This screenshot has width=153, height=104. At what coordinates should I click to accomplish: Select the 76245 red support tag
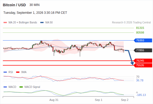[x=143, y=61]
